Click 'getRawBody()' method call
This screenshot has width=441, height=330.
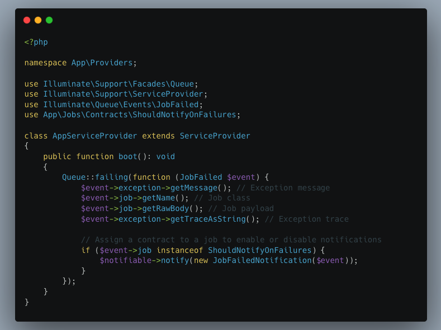(170, 208)
